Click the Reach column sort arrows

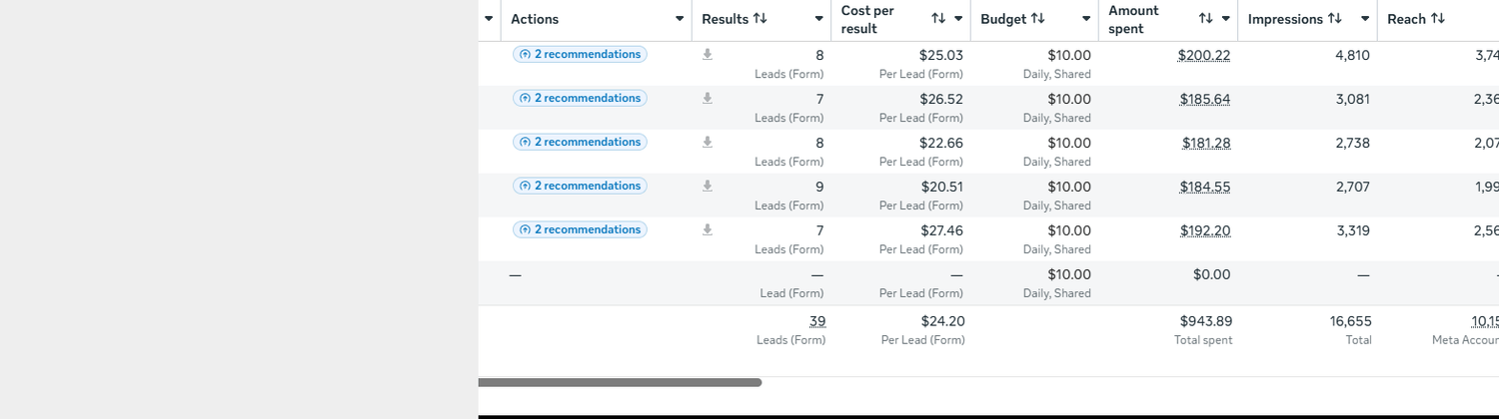1438,19
